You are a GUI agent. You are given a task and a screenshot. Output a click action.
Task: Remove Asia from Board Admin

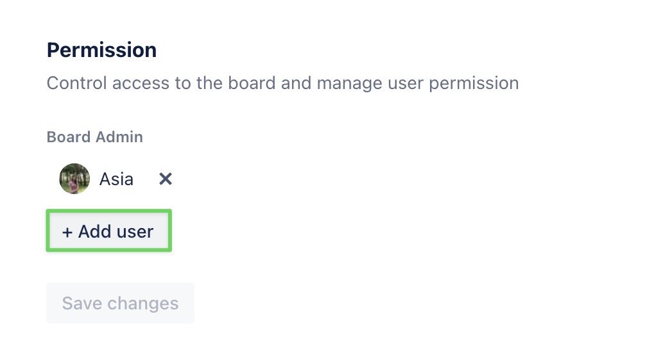pos(166,179)
